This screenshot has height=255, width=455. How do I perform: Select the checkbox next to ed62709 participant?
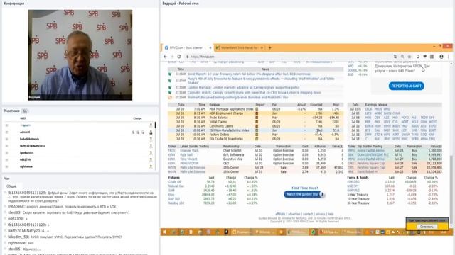point(6,160)
